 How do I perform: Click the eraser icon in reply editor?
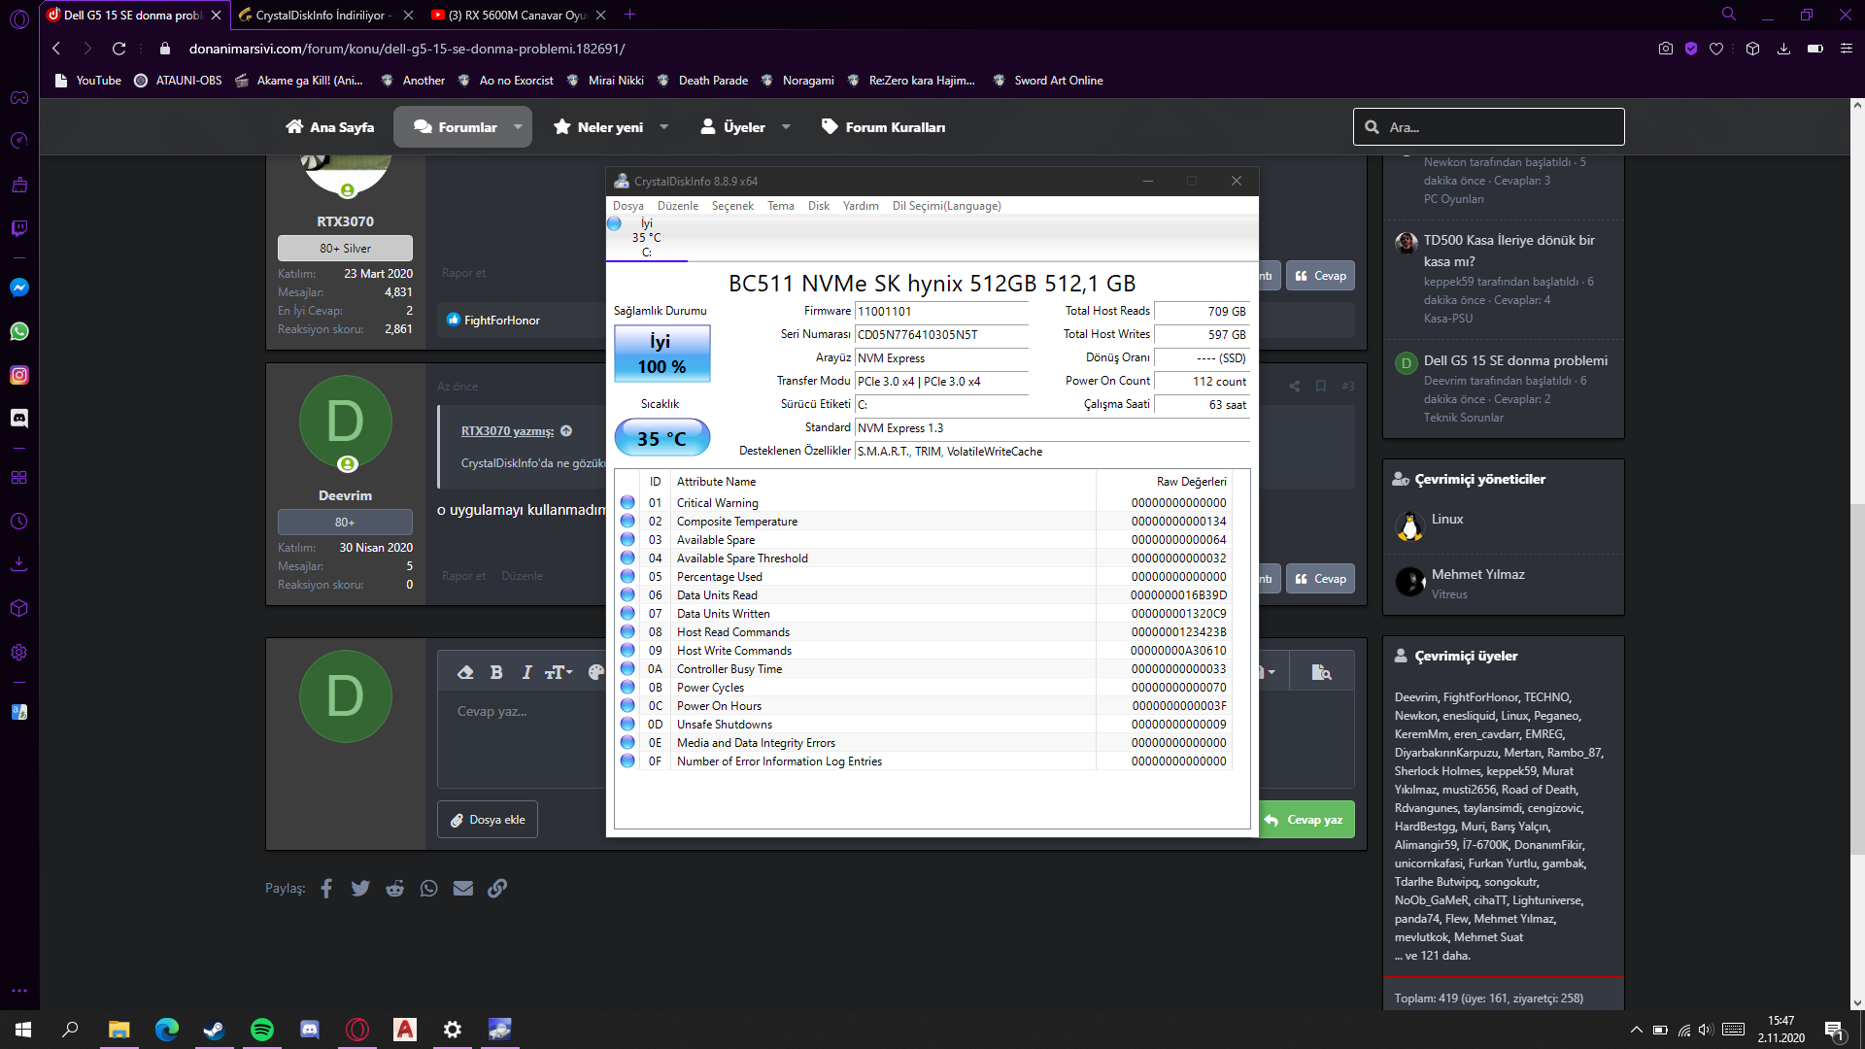click(x=465, y=672)
